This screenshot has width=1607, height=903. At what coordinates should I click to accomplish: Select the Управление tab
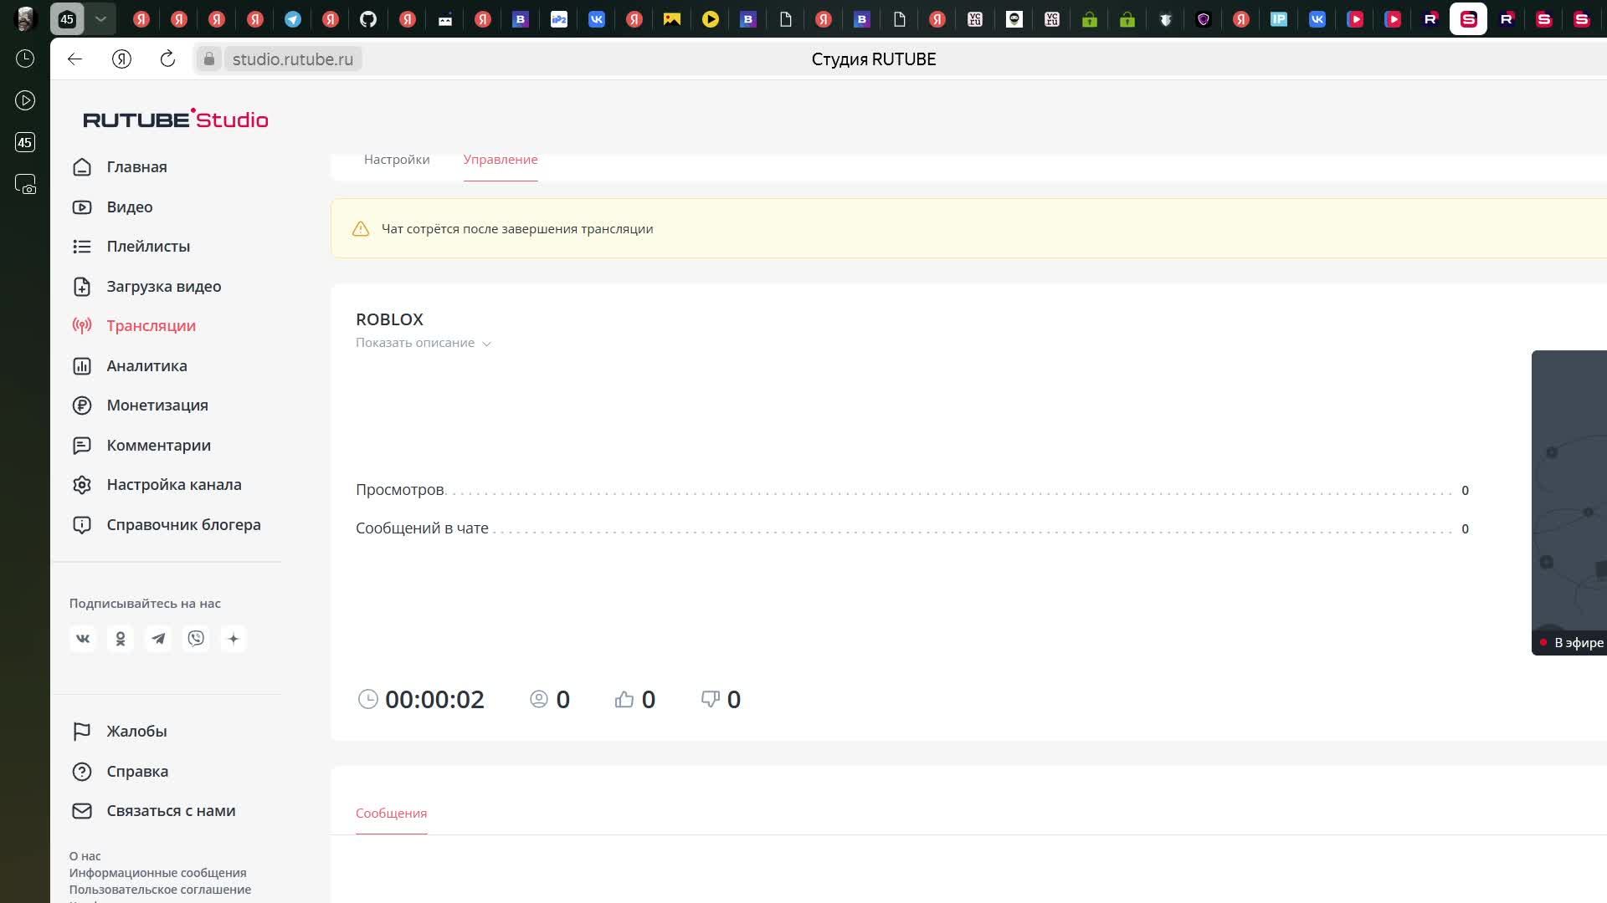tap(501, 160)
